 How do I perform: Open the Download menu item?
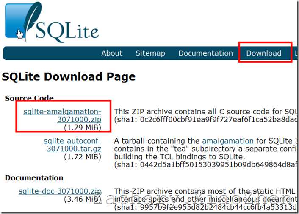pyautogui.click(x=264, y=53)
